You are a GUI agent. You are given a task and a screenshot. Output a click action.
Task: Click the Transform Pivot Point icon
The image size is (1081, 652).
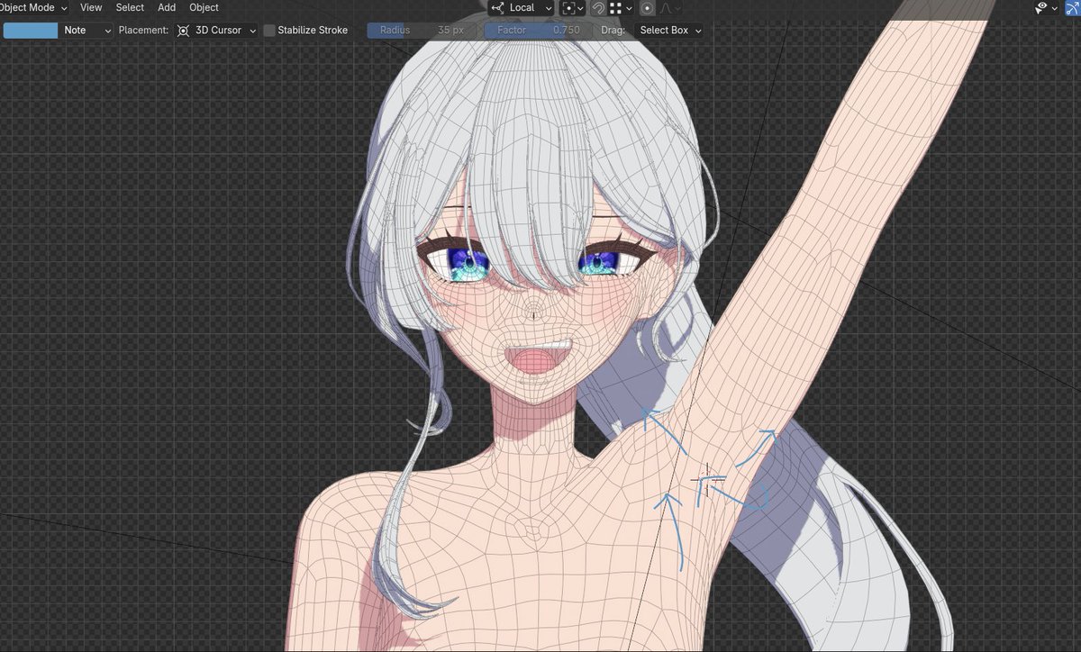tap(570, 7)
